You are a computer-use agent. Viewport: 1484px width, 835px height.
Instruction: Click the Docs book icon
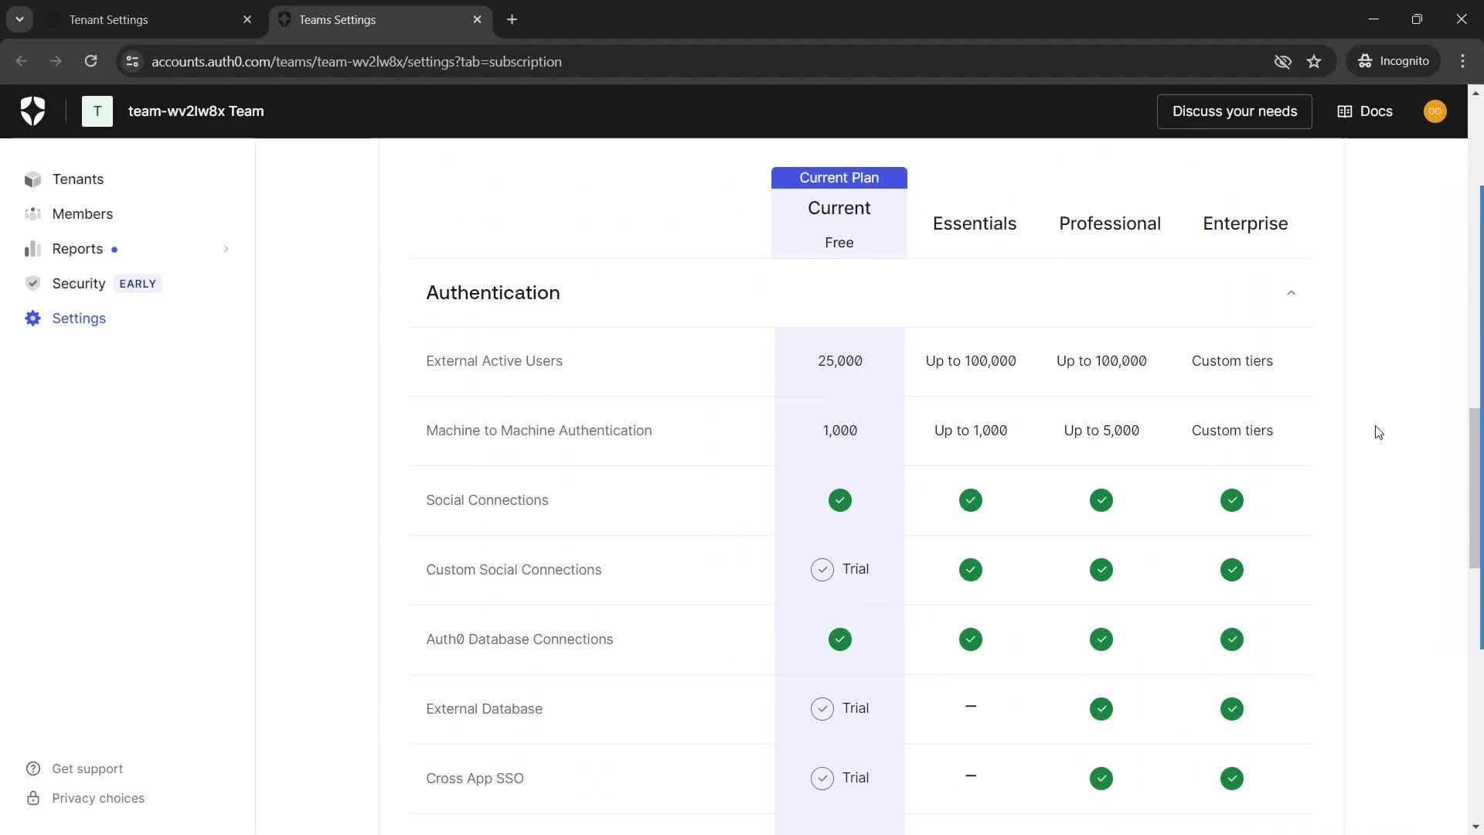pos(1345,111)
